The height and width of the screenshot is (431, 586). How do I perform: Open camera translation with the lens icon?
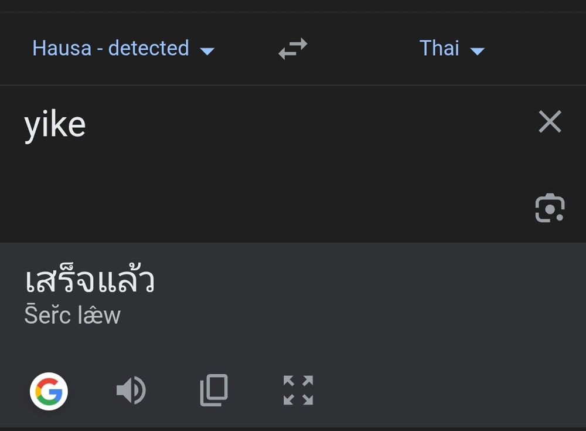point(550,208)
